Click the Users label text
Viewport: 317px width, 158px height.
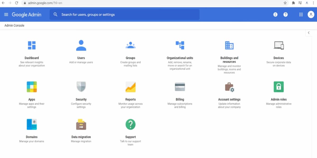pyautogui.click(x=81, y=58)
